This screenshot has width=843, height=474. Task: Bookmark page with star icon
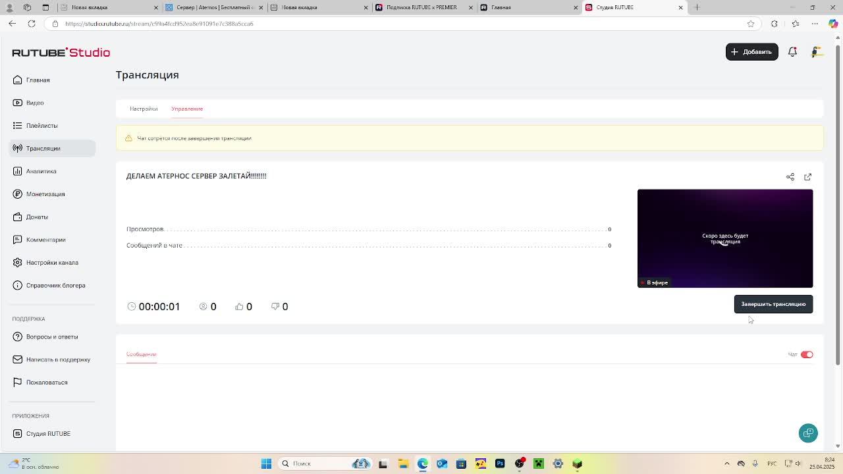coord(751,24)
